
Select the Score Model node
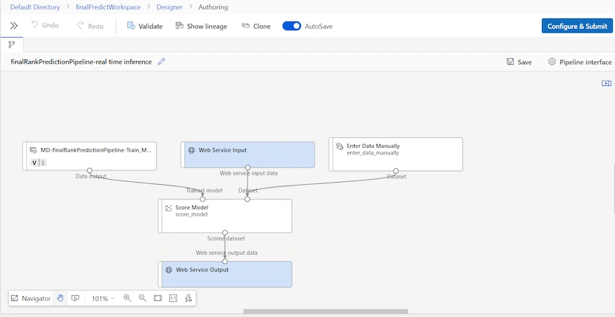(225, 216)
